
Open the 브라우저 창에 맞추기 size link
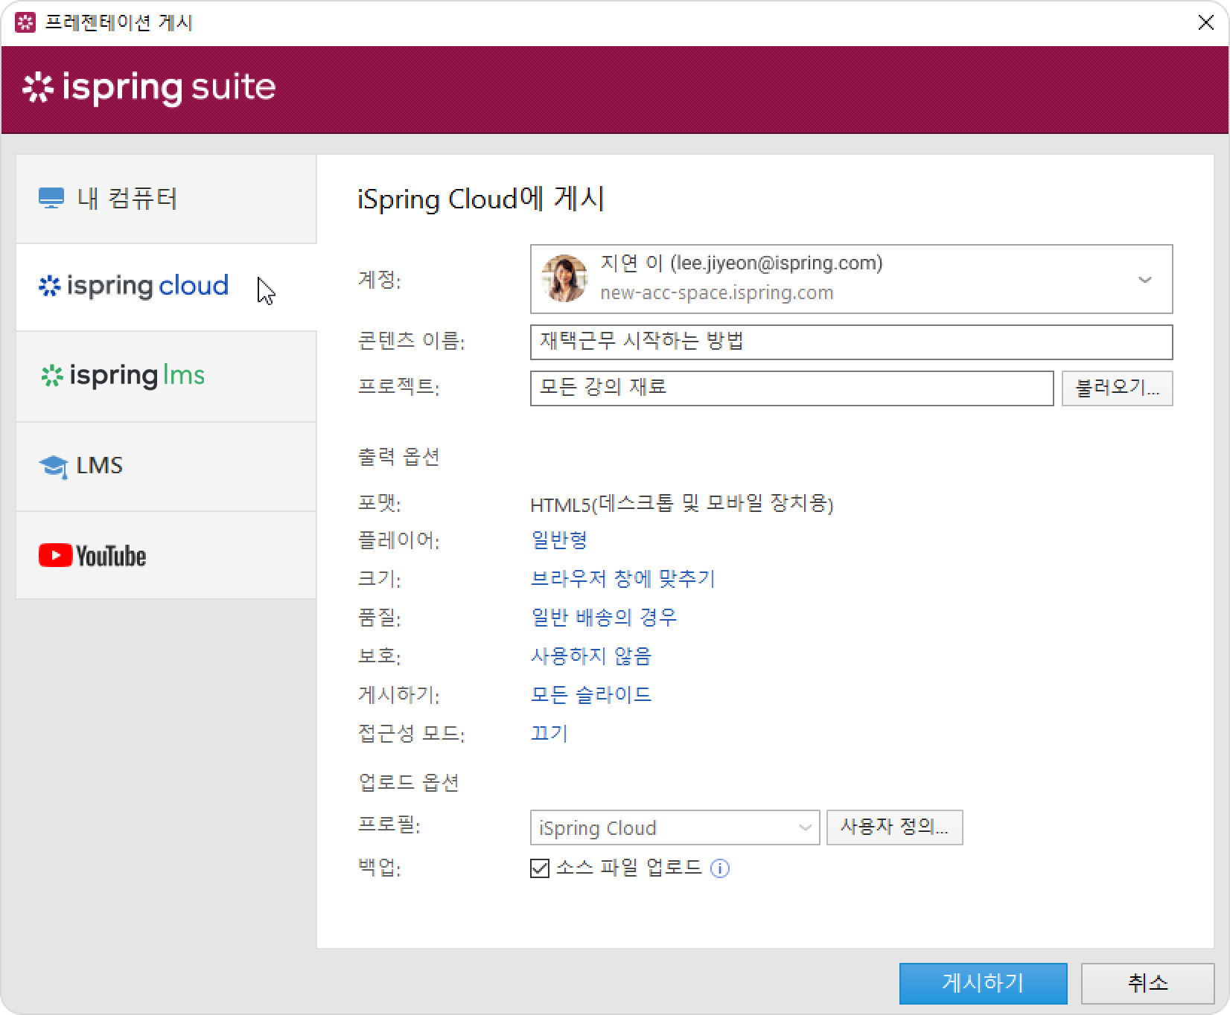[622, 579]
